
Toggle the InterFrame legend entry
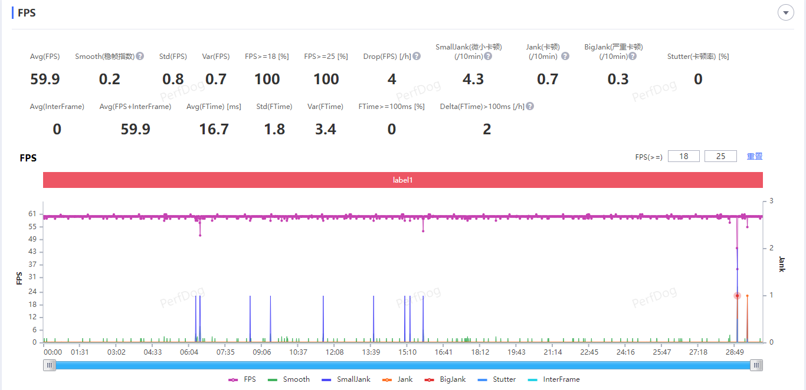click(553, 379)
